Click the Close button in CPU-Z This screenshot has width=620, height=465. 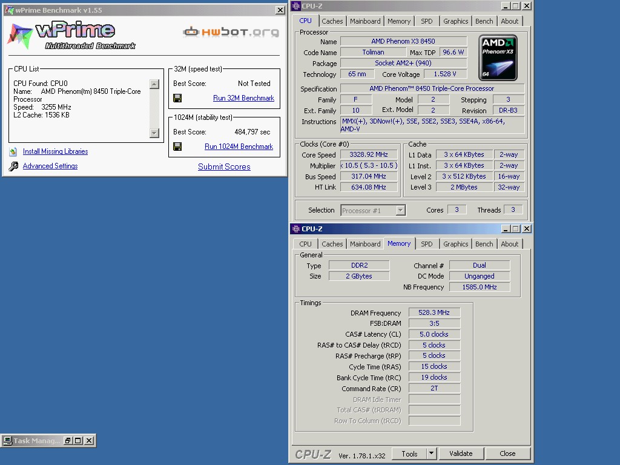point(507,453)
